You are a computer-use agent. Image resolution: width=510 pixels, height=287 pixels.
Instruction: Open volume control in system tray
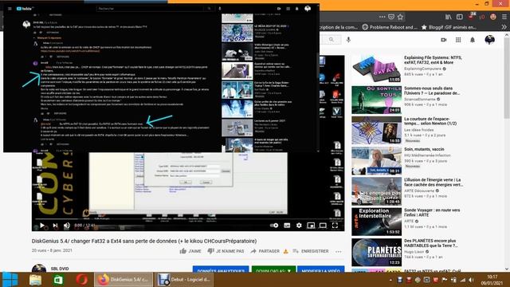(471, 280)
